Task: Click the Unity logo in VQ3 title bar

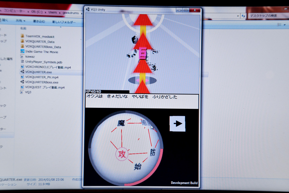Action: 88,9
